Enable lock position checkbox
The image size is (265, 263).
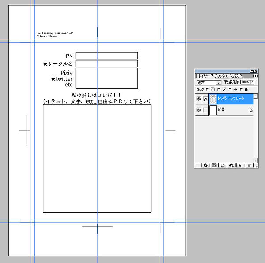(x=230, y=89)
